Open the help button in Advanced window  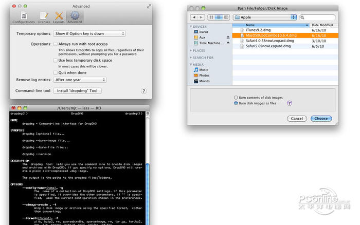click(143, 91)
